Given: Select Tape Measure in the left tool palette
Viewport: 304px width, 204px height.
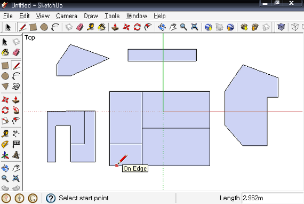Looking at the screenshot, I should pyautogui.click(x=5, y=134).
